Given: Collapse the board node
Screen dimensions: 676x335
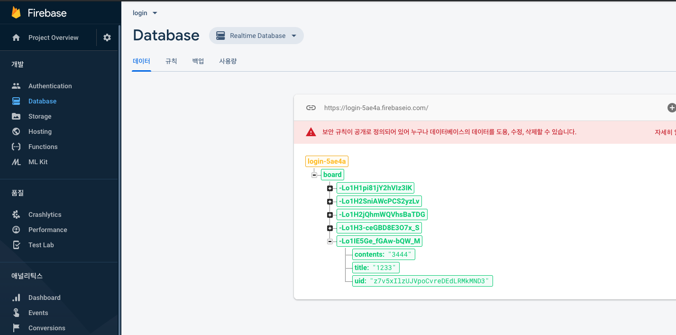Looking at the screenshot, I should pos(314,175).
